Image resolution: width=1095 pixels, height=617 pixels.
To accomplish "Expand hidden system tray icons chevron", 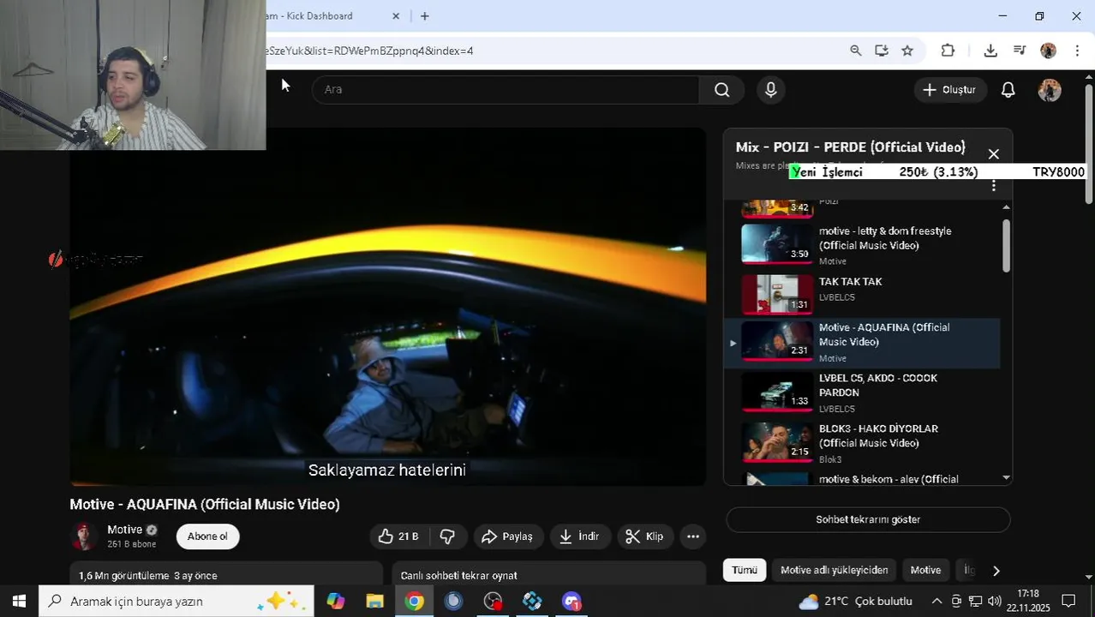I will tap(936, 602).
